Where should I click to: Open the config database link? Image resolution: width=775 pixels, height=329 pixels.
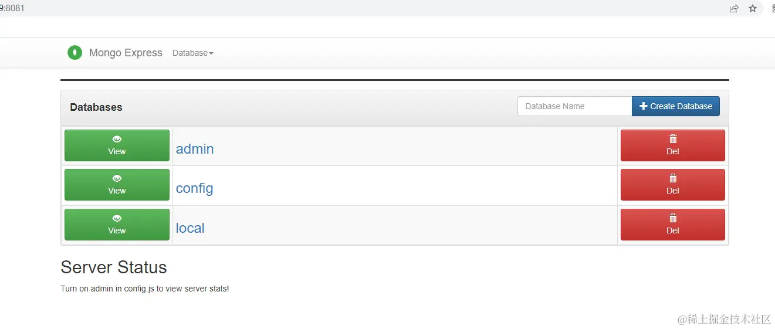coord(194,188)
